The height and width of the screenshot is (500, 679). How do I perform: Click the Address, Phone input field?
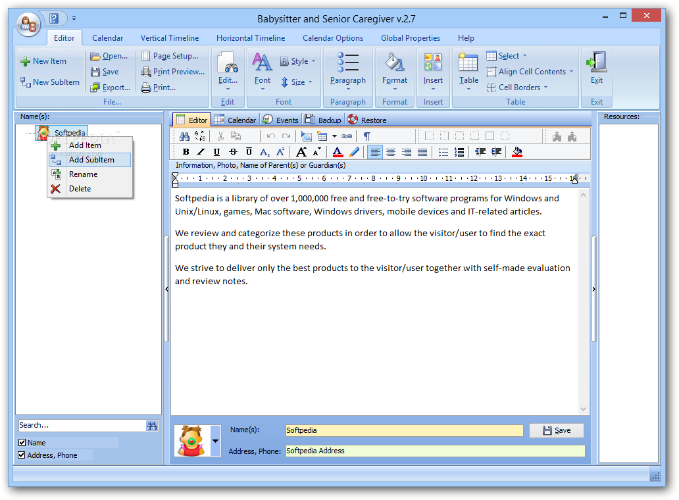point(435,451)
